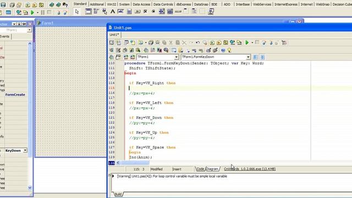This screenshot has height=198, width=352.
Task: Switch to the Win32 palette tab
Action: (111, 4)
